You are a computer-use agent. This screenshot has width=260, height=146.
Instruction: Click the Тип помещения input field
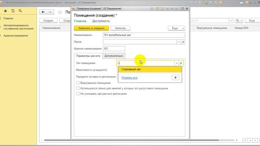tap(145, 63)
